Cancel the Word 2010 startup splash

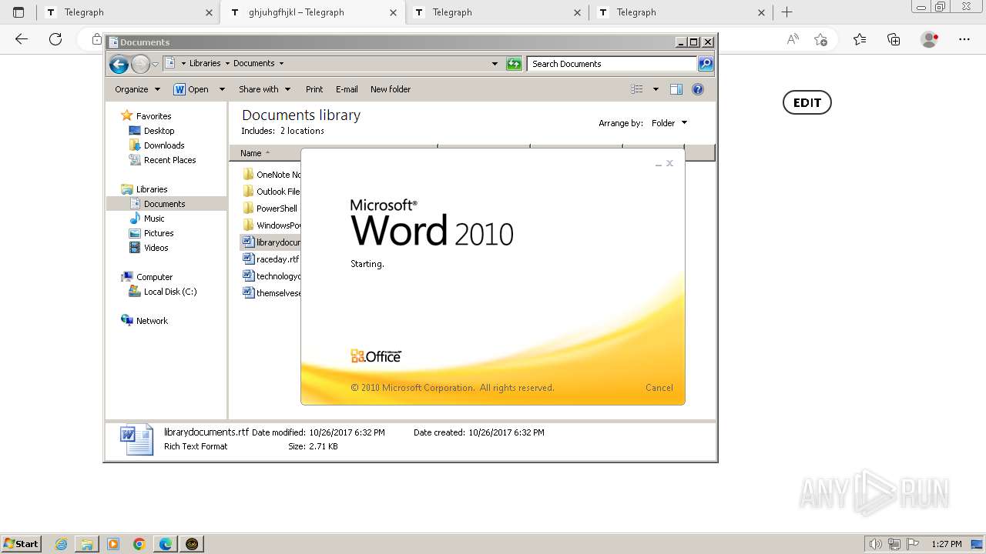coord(659,388)
